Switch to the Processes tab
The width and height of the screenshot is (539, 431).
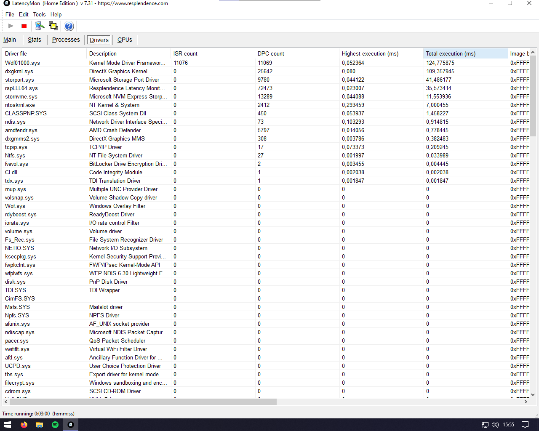click(x=66, y=40)
